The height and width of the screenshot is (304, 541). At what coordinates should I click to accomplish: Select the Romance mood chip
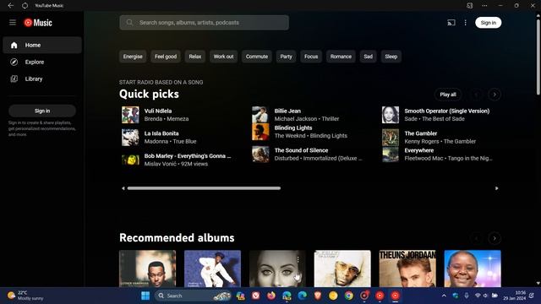point(341,57)
